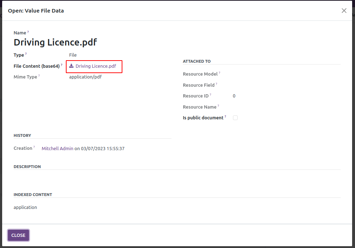Click the indexed content text "application"
355x248 pixels.
[x=25, y=207]
